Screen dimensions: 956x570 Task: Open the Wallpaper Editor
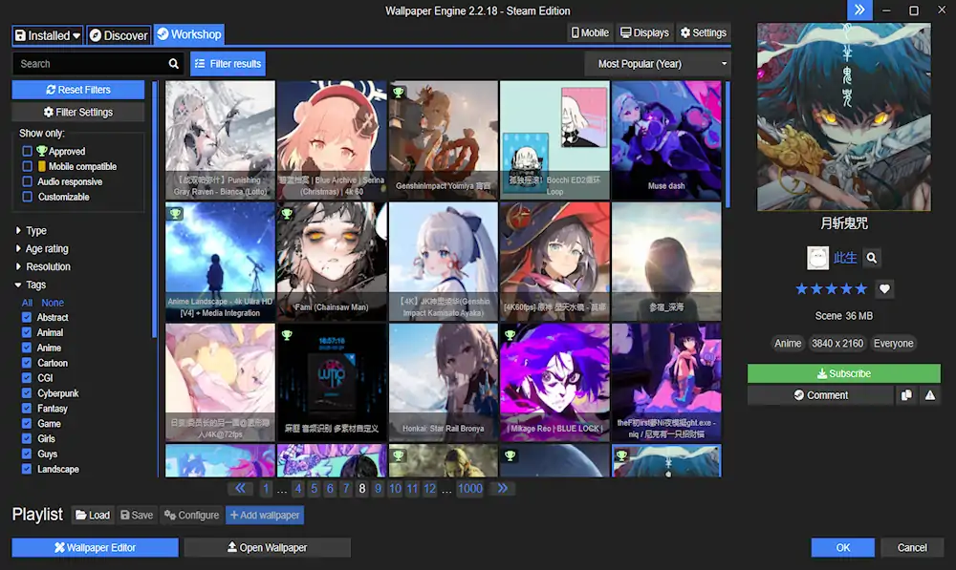(x=95, y=547)
